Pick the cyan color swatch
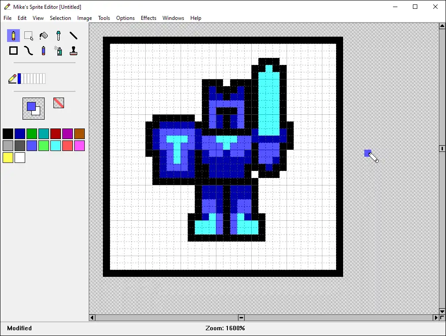This screenshot has width=446, height=336. [56, 146]
